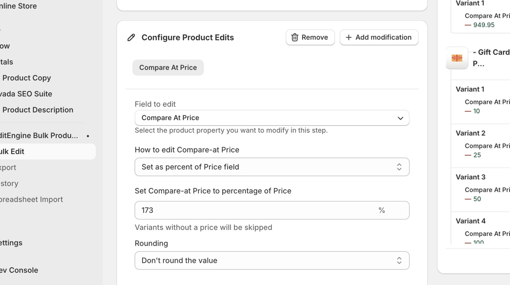The image size is (510, 285).
Task: Open Settings in the sidebar
Action: pyautogui.click(x=11, y=243)
